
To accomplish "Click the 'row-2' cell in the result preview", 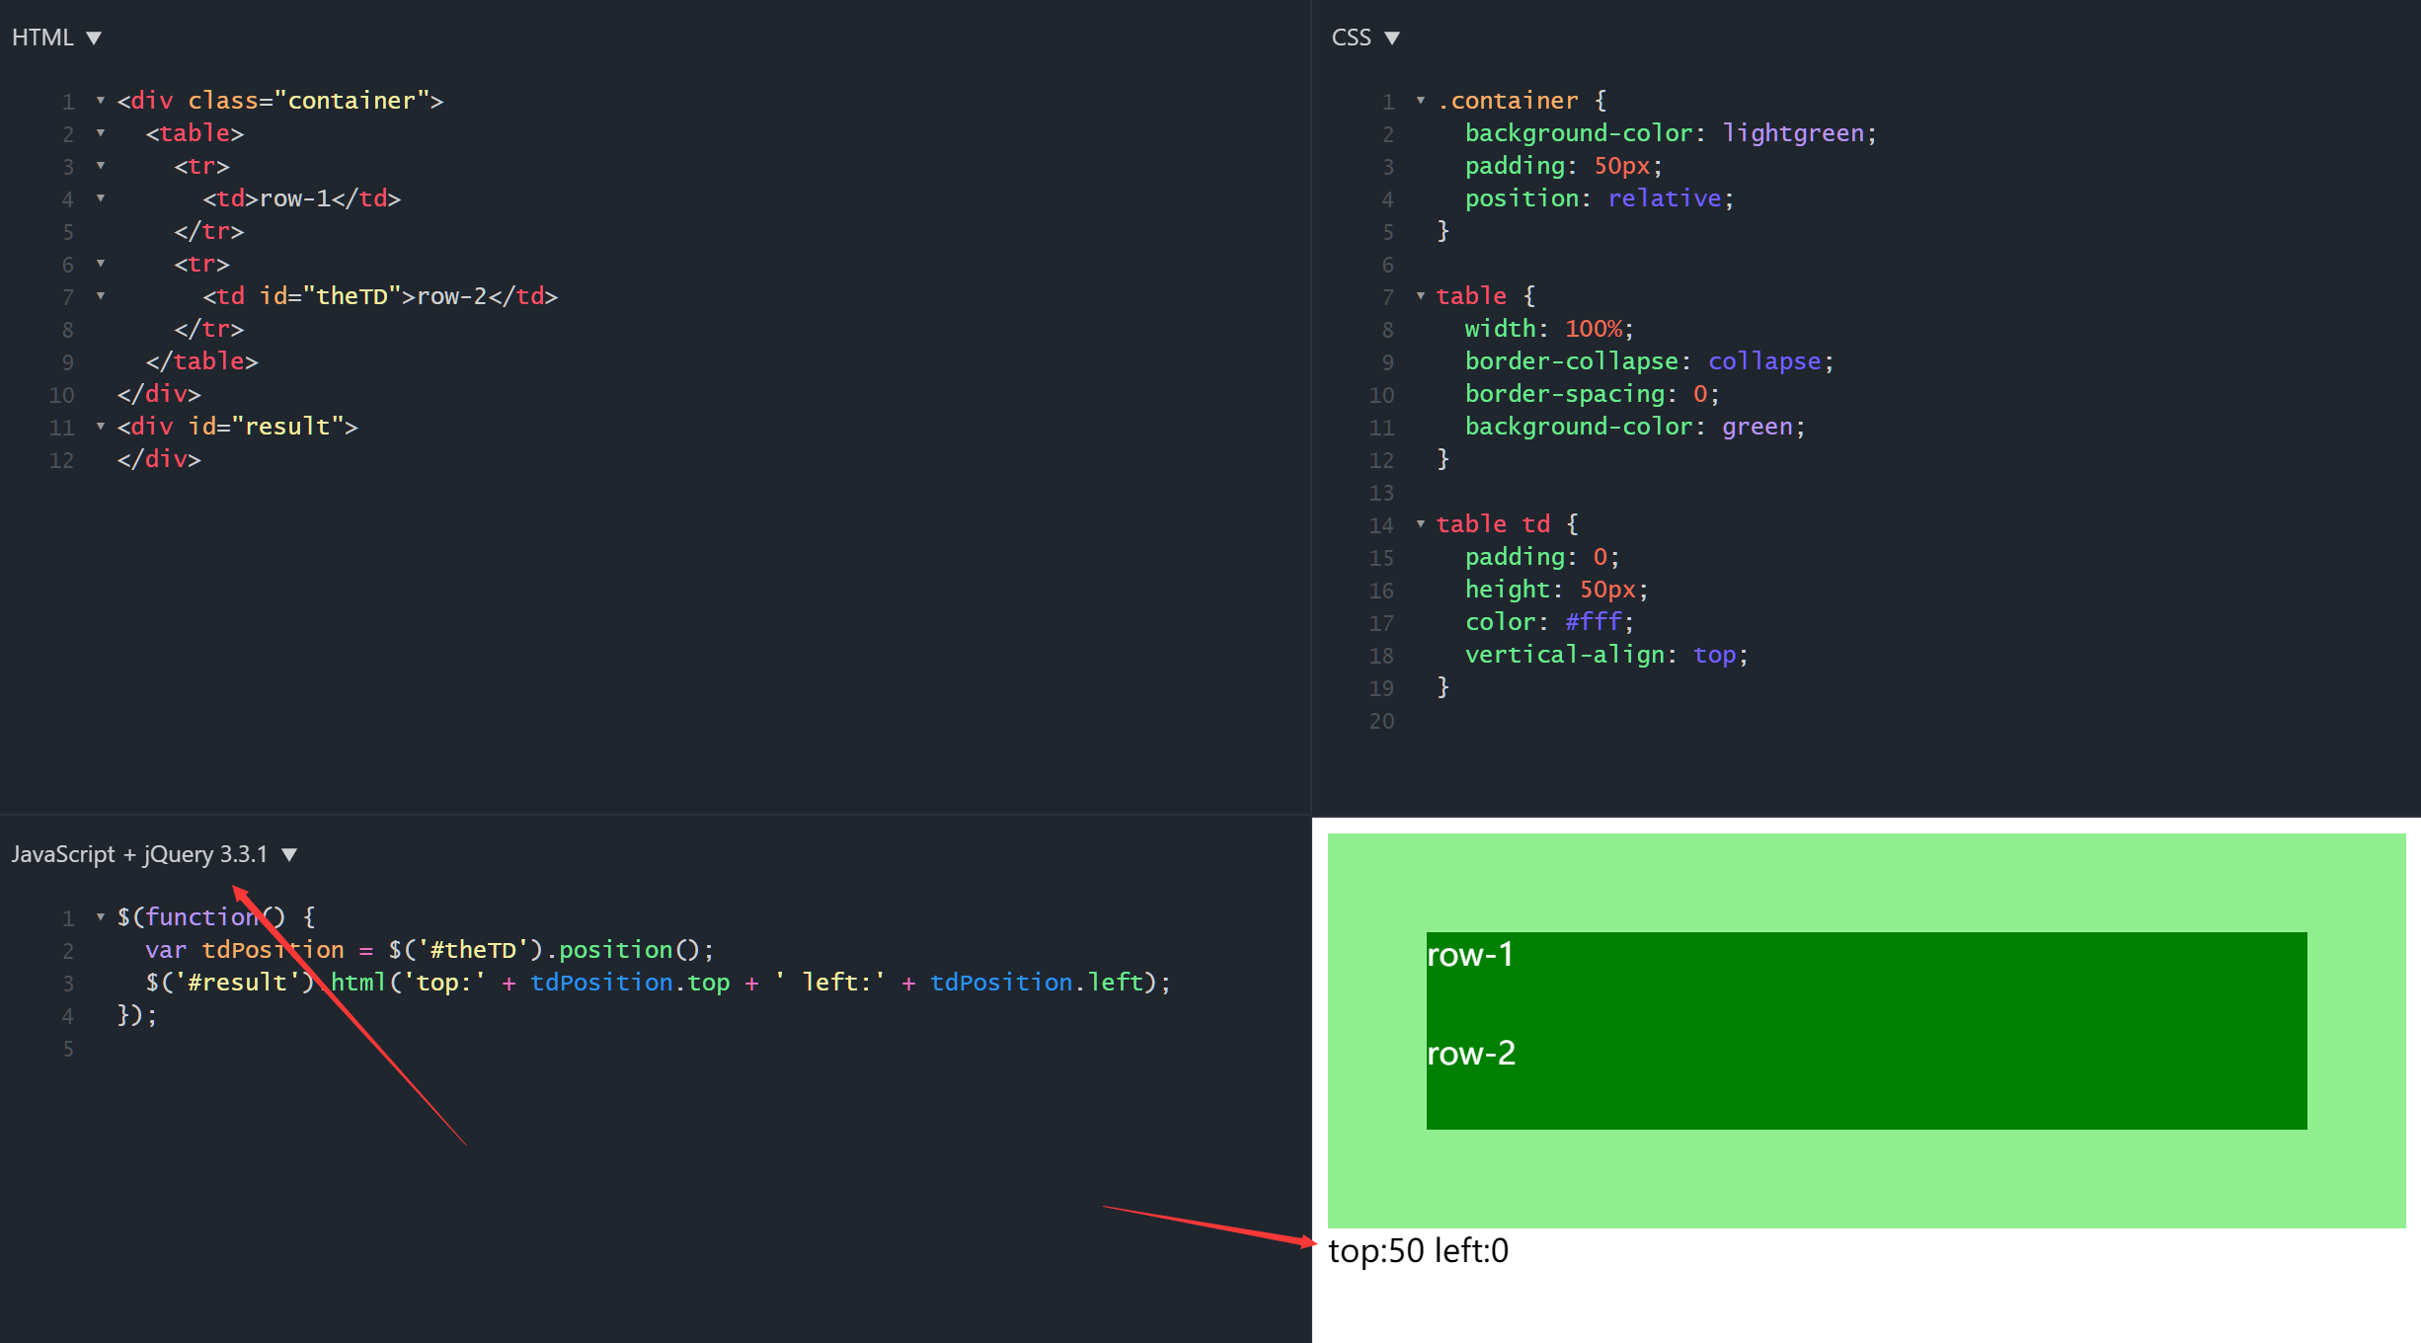I will click(x=1866, y=1080).
